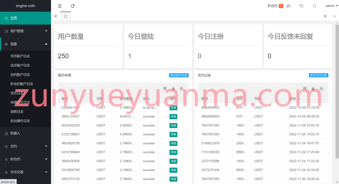This screenshot has width=339, height=184.
Task: Open 划转日志 submenu item
Action: tap(17, 112)
